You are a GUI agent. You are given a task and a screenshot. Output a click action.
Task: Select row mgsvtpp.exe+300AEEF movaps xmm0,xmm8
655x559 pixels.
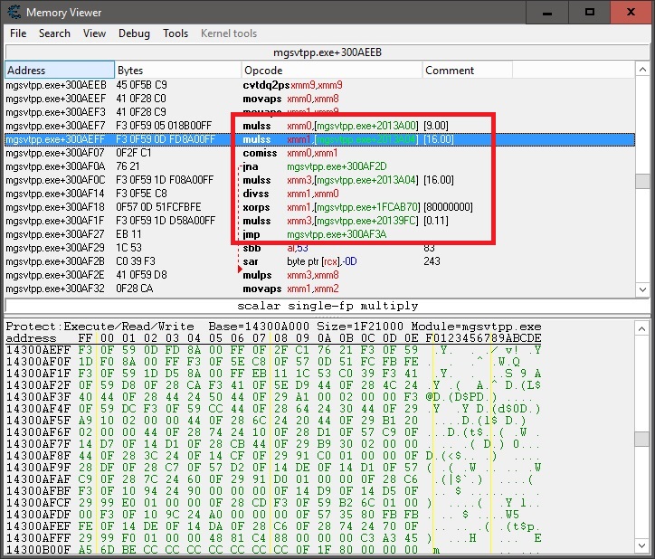click(320, 99)
